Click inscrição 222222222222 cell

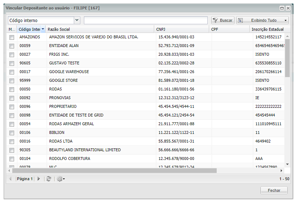click(x=268, y=106)
